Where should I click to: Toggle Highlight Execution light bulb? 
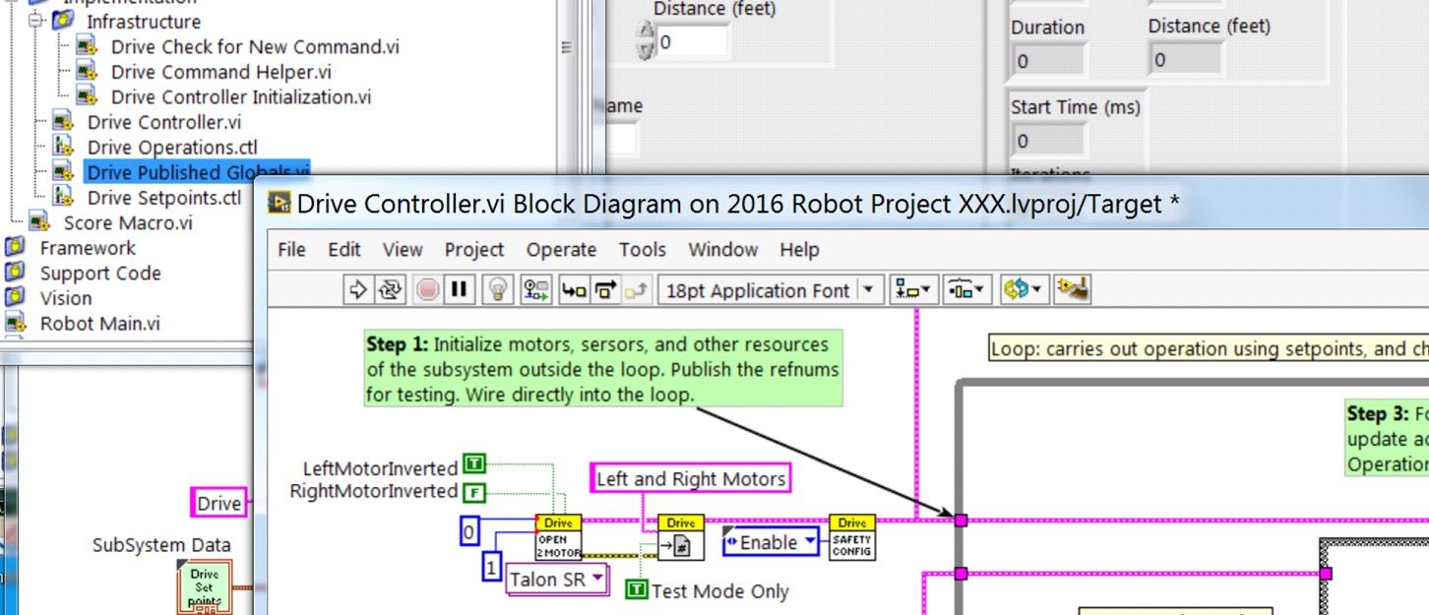pos(499,289)
